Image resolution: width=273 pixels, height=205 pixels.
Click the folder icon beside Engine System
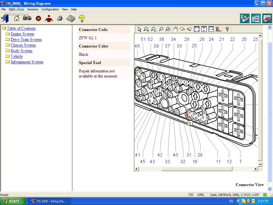tap(7, 33)
